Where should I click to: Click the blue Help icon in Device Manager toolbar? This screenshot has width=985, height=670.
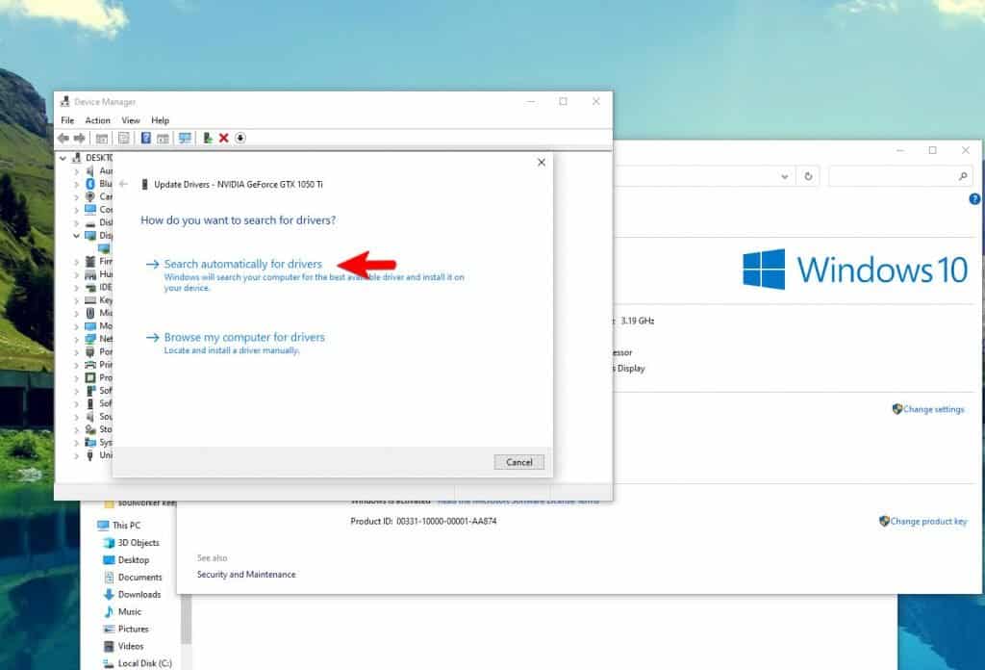tap(146, 139)
